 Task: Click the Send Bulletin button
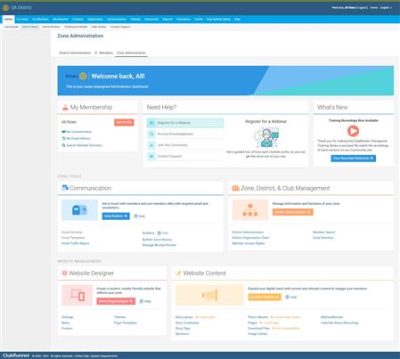click(116, 216)
